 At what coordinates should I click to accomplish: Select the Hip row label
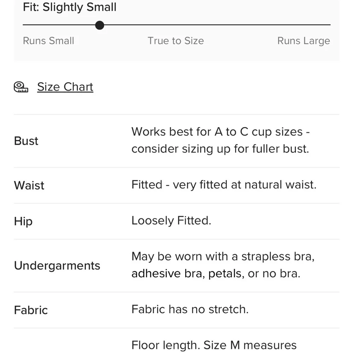click(x=23, y=221)
